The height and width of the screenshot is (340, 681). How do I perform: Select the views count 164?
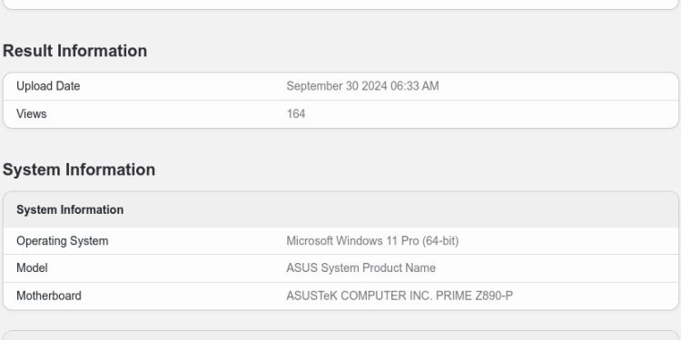(x=296, y=113)
